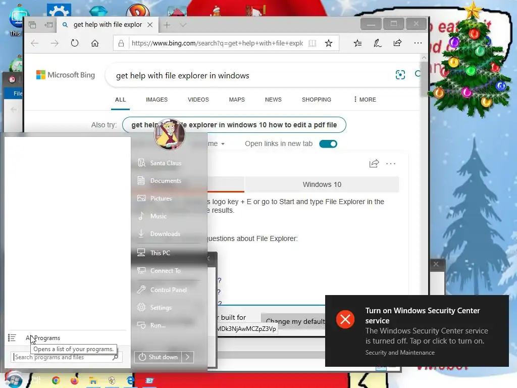Open Control Panel from the Start menu

coord(169,289)
